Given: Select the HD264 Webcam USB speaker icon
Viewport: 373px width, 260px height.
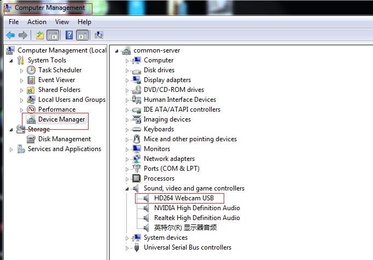Looking at the screenshot, I should pos(146,198).
